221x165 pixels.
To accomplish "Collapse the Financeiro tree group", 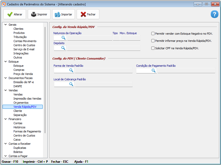I will click(x=5, y=119).
